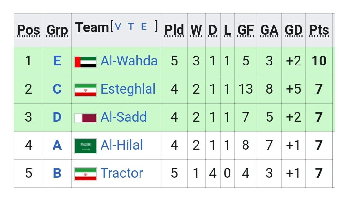Viewport: 348px width, 201px height.
Task: Open the Esteghlal team link
Action: pyautogui.click(x=128, y=89)
